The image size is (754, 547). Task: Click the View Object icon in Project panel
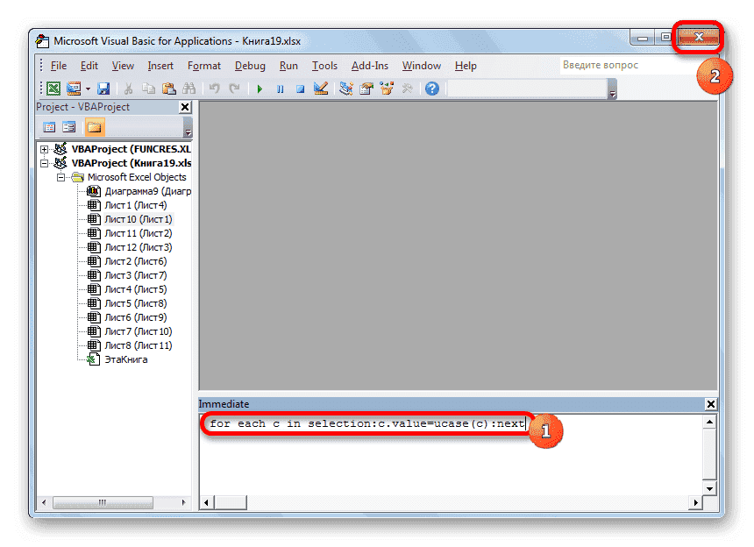click(x=69, y=126)
